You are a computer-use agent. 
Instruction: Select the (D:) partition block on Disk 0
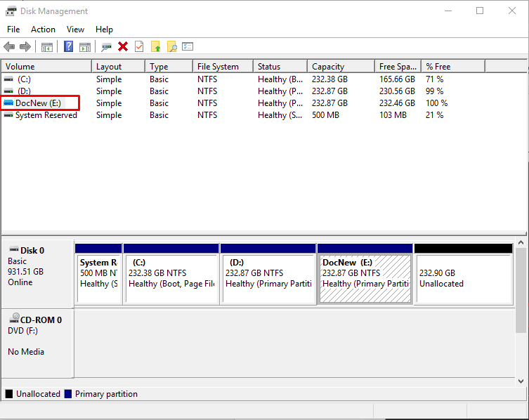[x=268, y=274]
